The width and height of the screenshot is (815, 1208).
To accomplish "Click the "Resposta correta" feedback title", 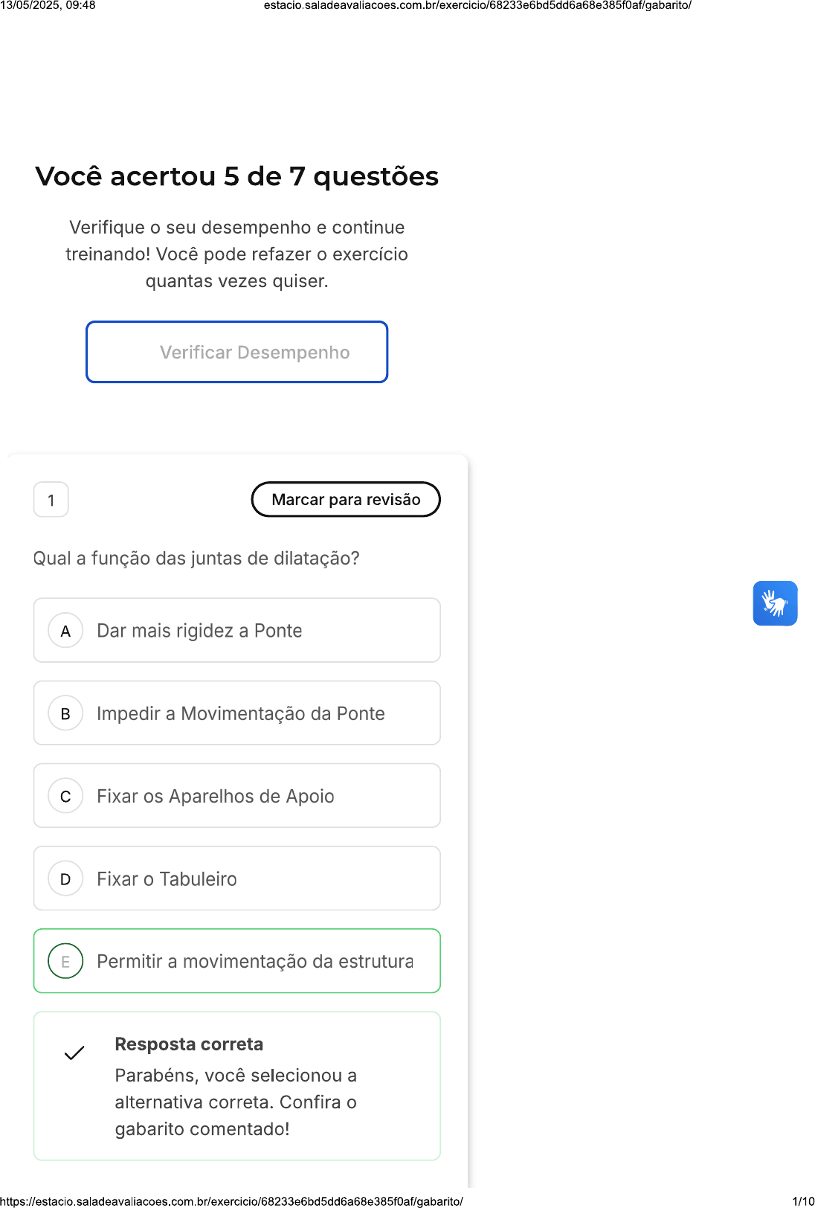I will (x=189, y=1044).
